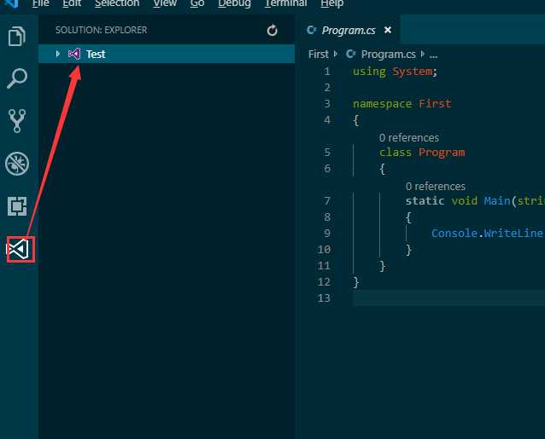Viewport: 545px width, 439px height.
Task: Click the C# icon on Program.cs tab
Action: (312, 30)
